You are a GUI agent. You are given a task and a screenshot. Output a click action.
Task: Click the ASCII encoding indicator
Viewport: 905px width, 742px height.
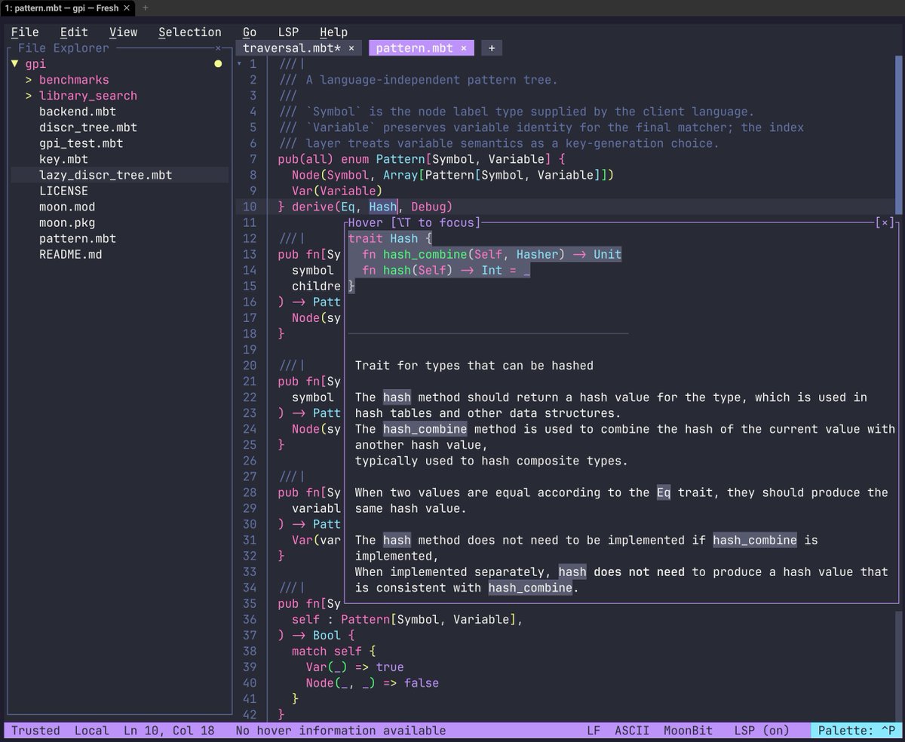(x=632, y=731)
